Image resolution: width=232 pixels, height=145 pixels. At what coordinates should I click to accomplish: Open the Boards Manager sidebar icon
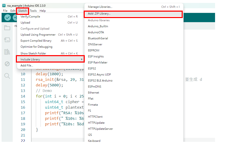coord(7,40)
